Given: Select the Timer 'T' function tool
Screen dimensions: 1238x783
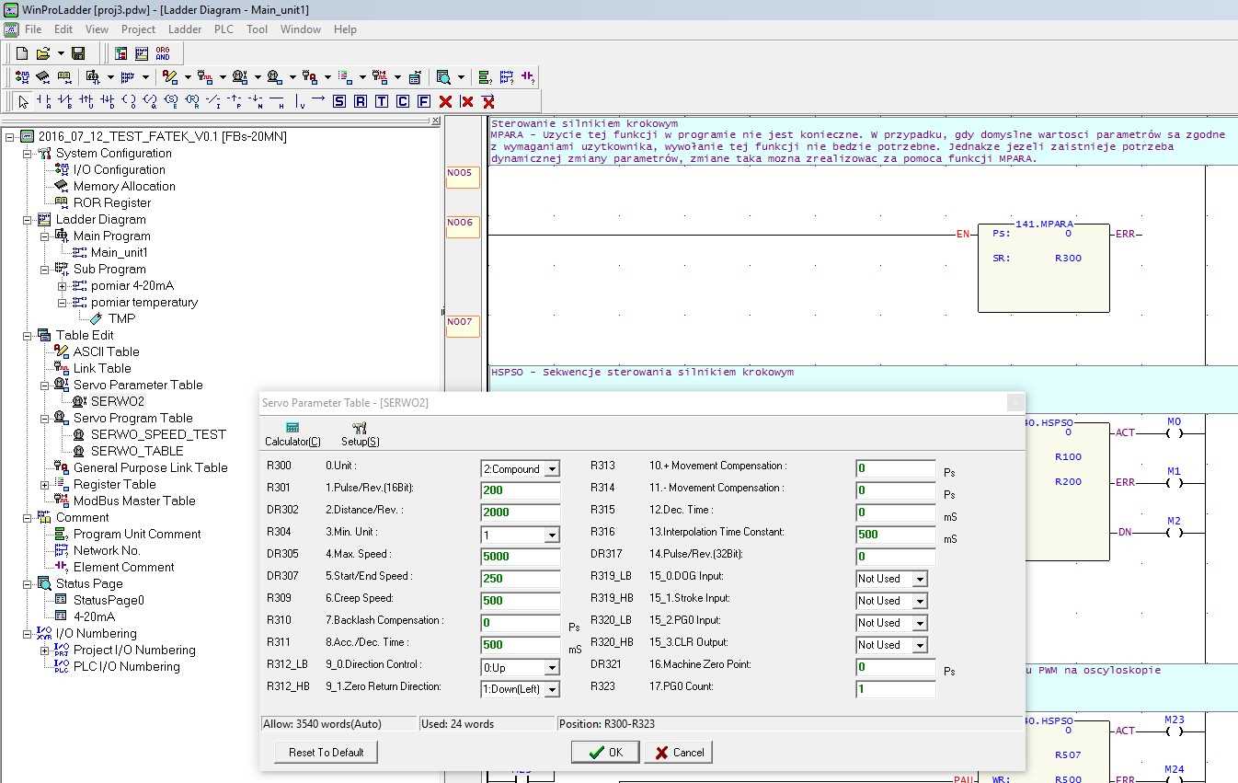Looking at the screenshot, I should coord(382,101).
